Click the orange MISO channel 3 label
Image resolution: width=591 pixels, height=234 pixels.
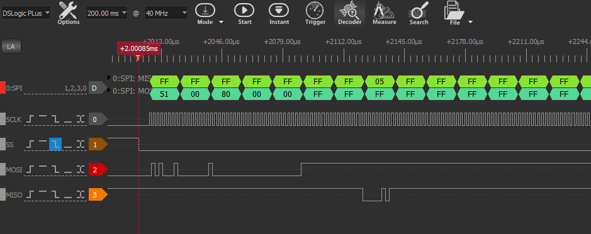[98, 195]
